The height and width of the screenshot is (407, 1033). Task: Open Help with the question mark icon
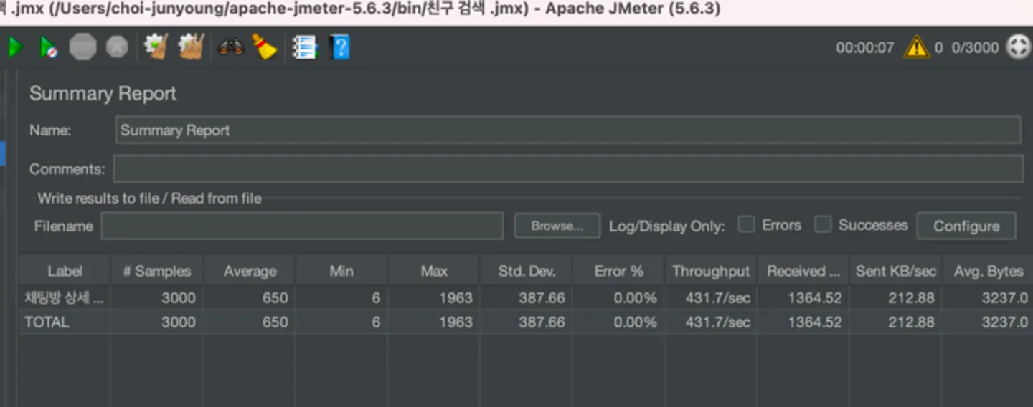click(340, 48)
